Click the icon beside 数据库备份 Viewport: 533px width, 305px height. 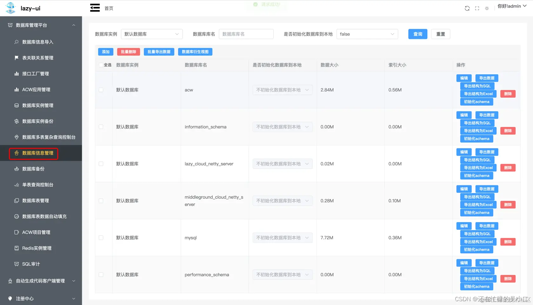pos(17,169)
